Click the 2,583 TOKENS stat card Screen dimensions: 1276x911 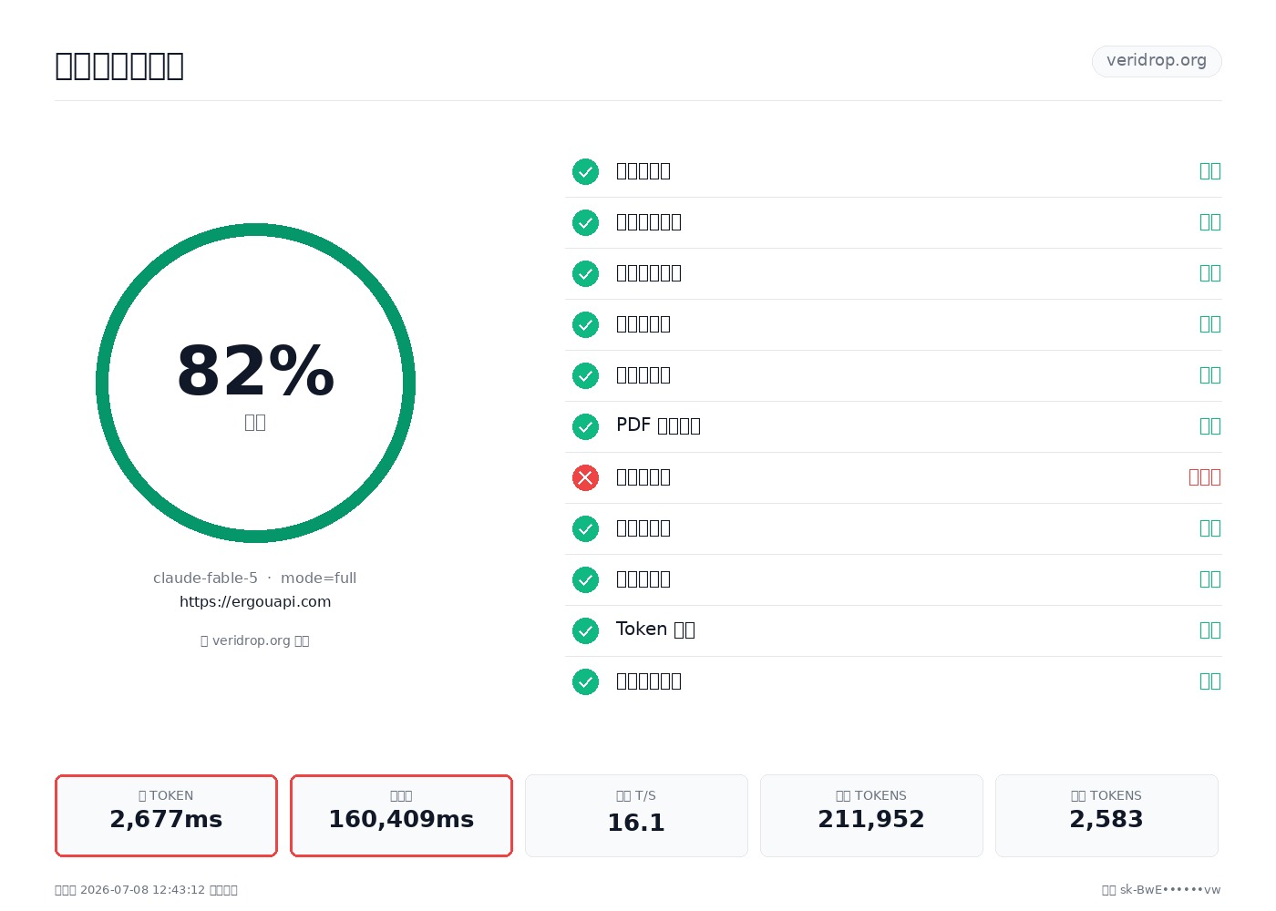[x=1106, y=815]
